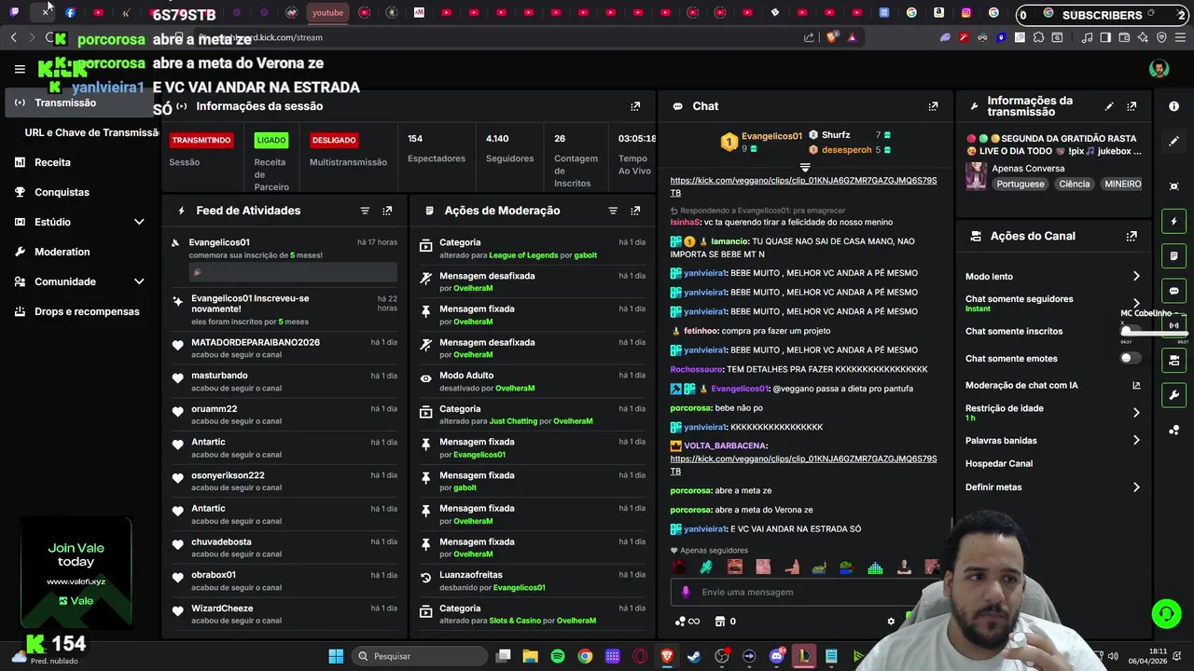Screen dimensions: 1194x671
Task: Click the green support chat bubble
Action: [1166, 614]
